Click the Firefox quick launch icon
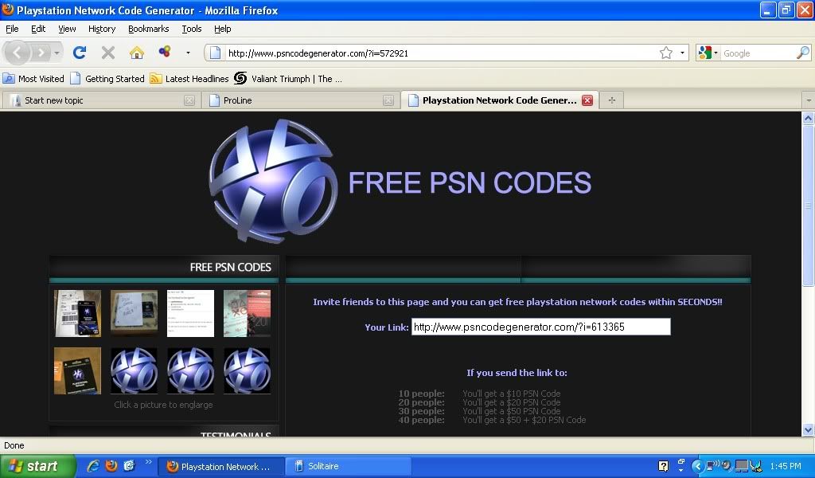The height and width of the screenshot is (478, 815). 111,466
